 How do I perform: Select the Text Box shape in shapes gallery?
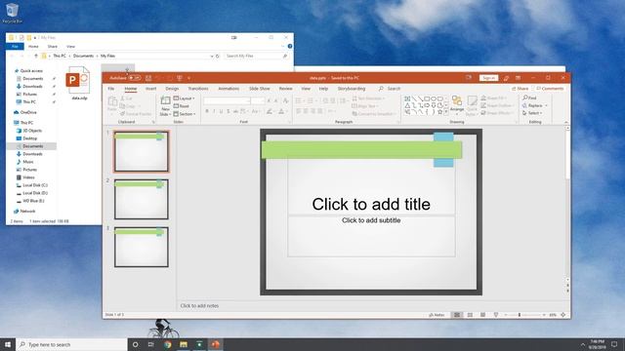407,98
